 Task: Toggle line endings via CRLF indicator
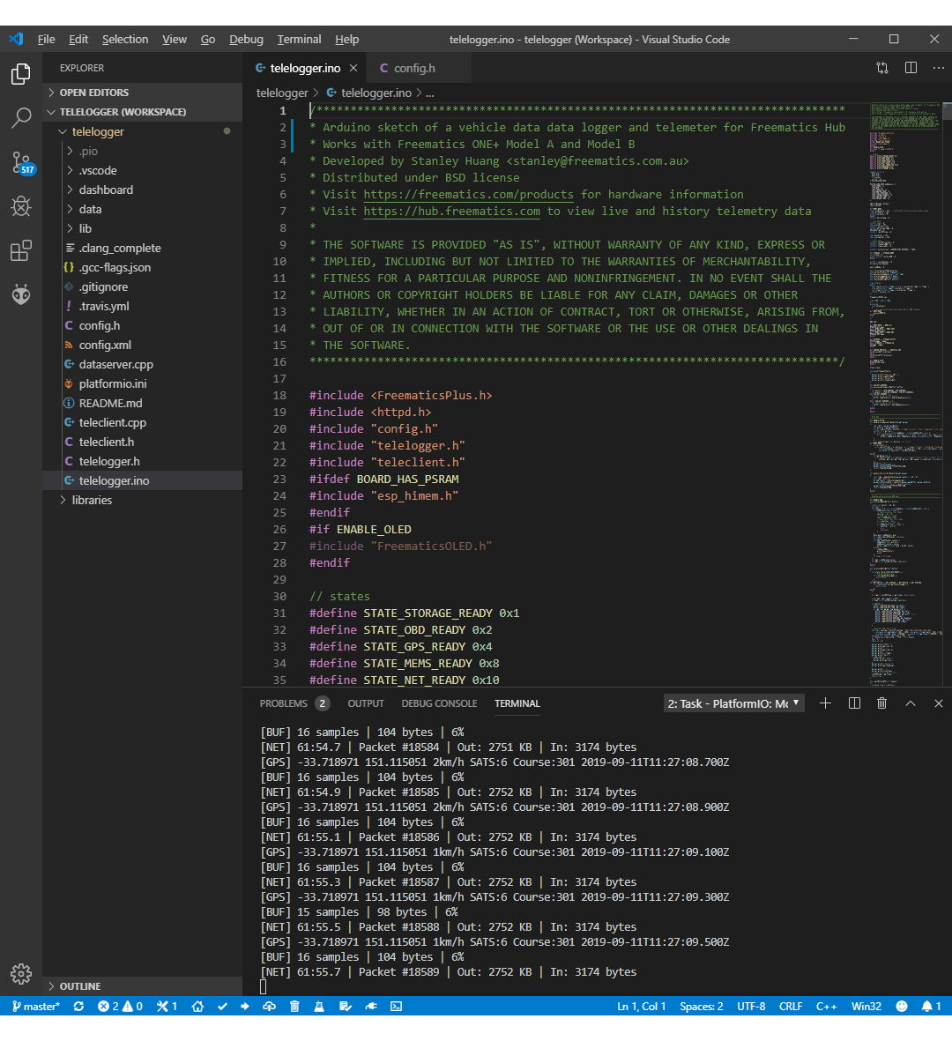pos(790,1006)
